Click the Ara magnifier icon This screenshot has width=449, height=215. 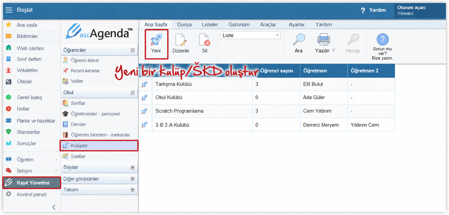click(298, 40)
